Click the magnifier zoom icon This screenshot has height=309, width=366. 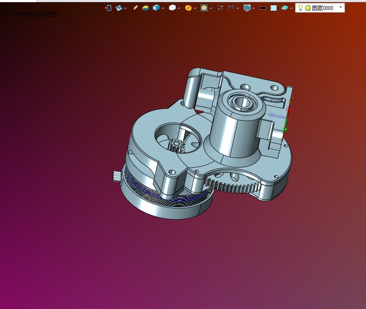tap(204, 8)
